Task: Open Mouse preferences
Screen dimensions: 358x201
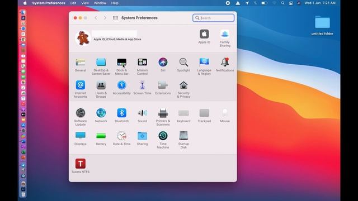Action: (225, 116)
